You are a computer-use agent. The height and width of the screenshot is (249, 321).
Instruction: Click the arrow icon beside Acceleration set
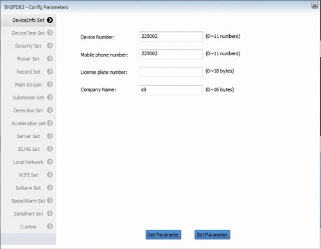coord(50,123)
